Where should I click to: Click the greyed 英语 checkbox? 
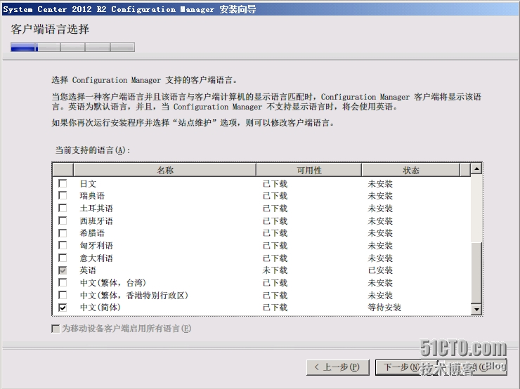click(63, 270)
